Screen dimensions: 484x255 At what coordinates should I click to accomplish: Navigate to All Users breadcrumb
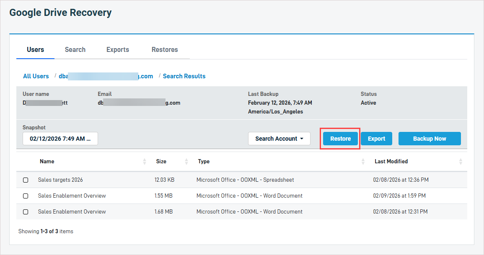pyautogui.click(x=36, y=76)
